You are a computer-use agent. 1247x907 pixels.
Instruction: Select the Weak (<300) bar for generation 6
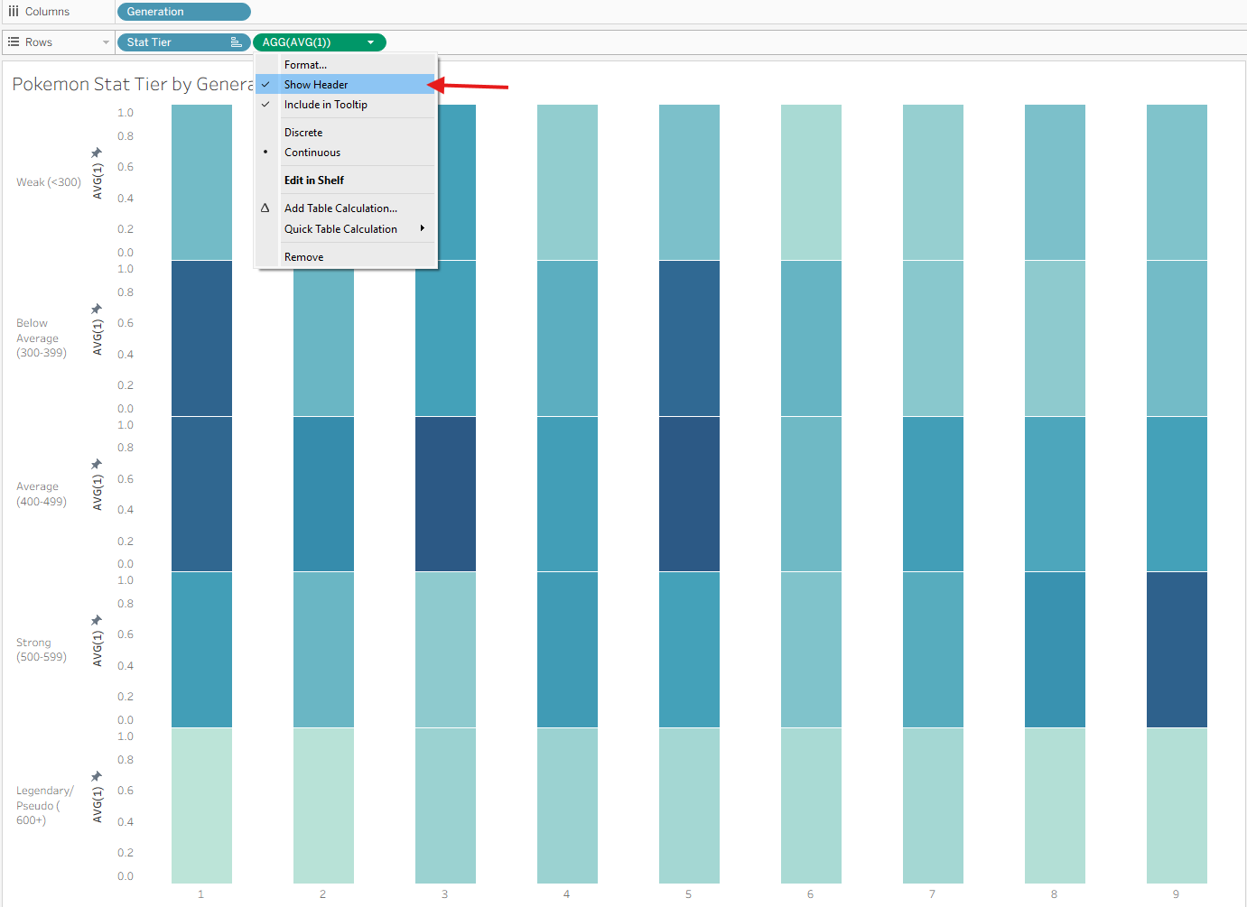click(x=811, y=182)
